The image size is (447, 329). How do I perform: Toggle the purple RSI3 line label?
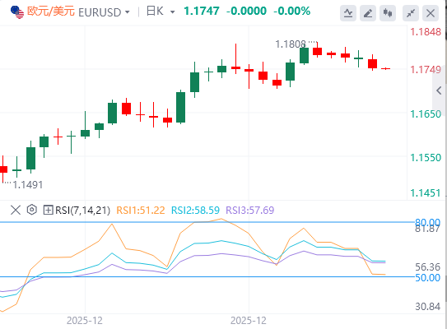(x=249, y=211)
